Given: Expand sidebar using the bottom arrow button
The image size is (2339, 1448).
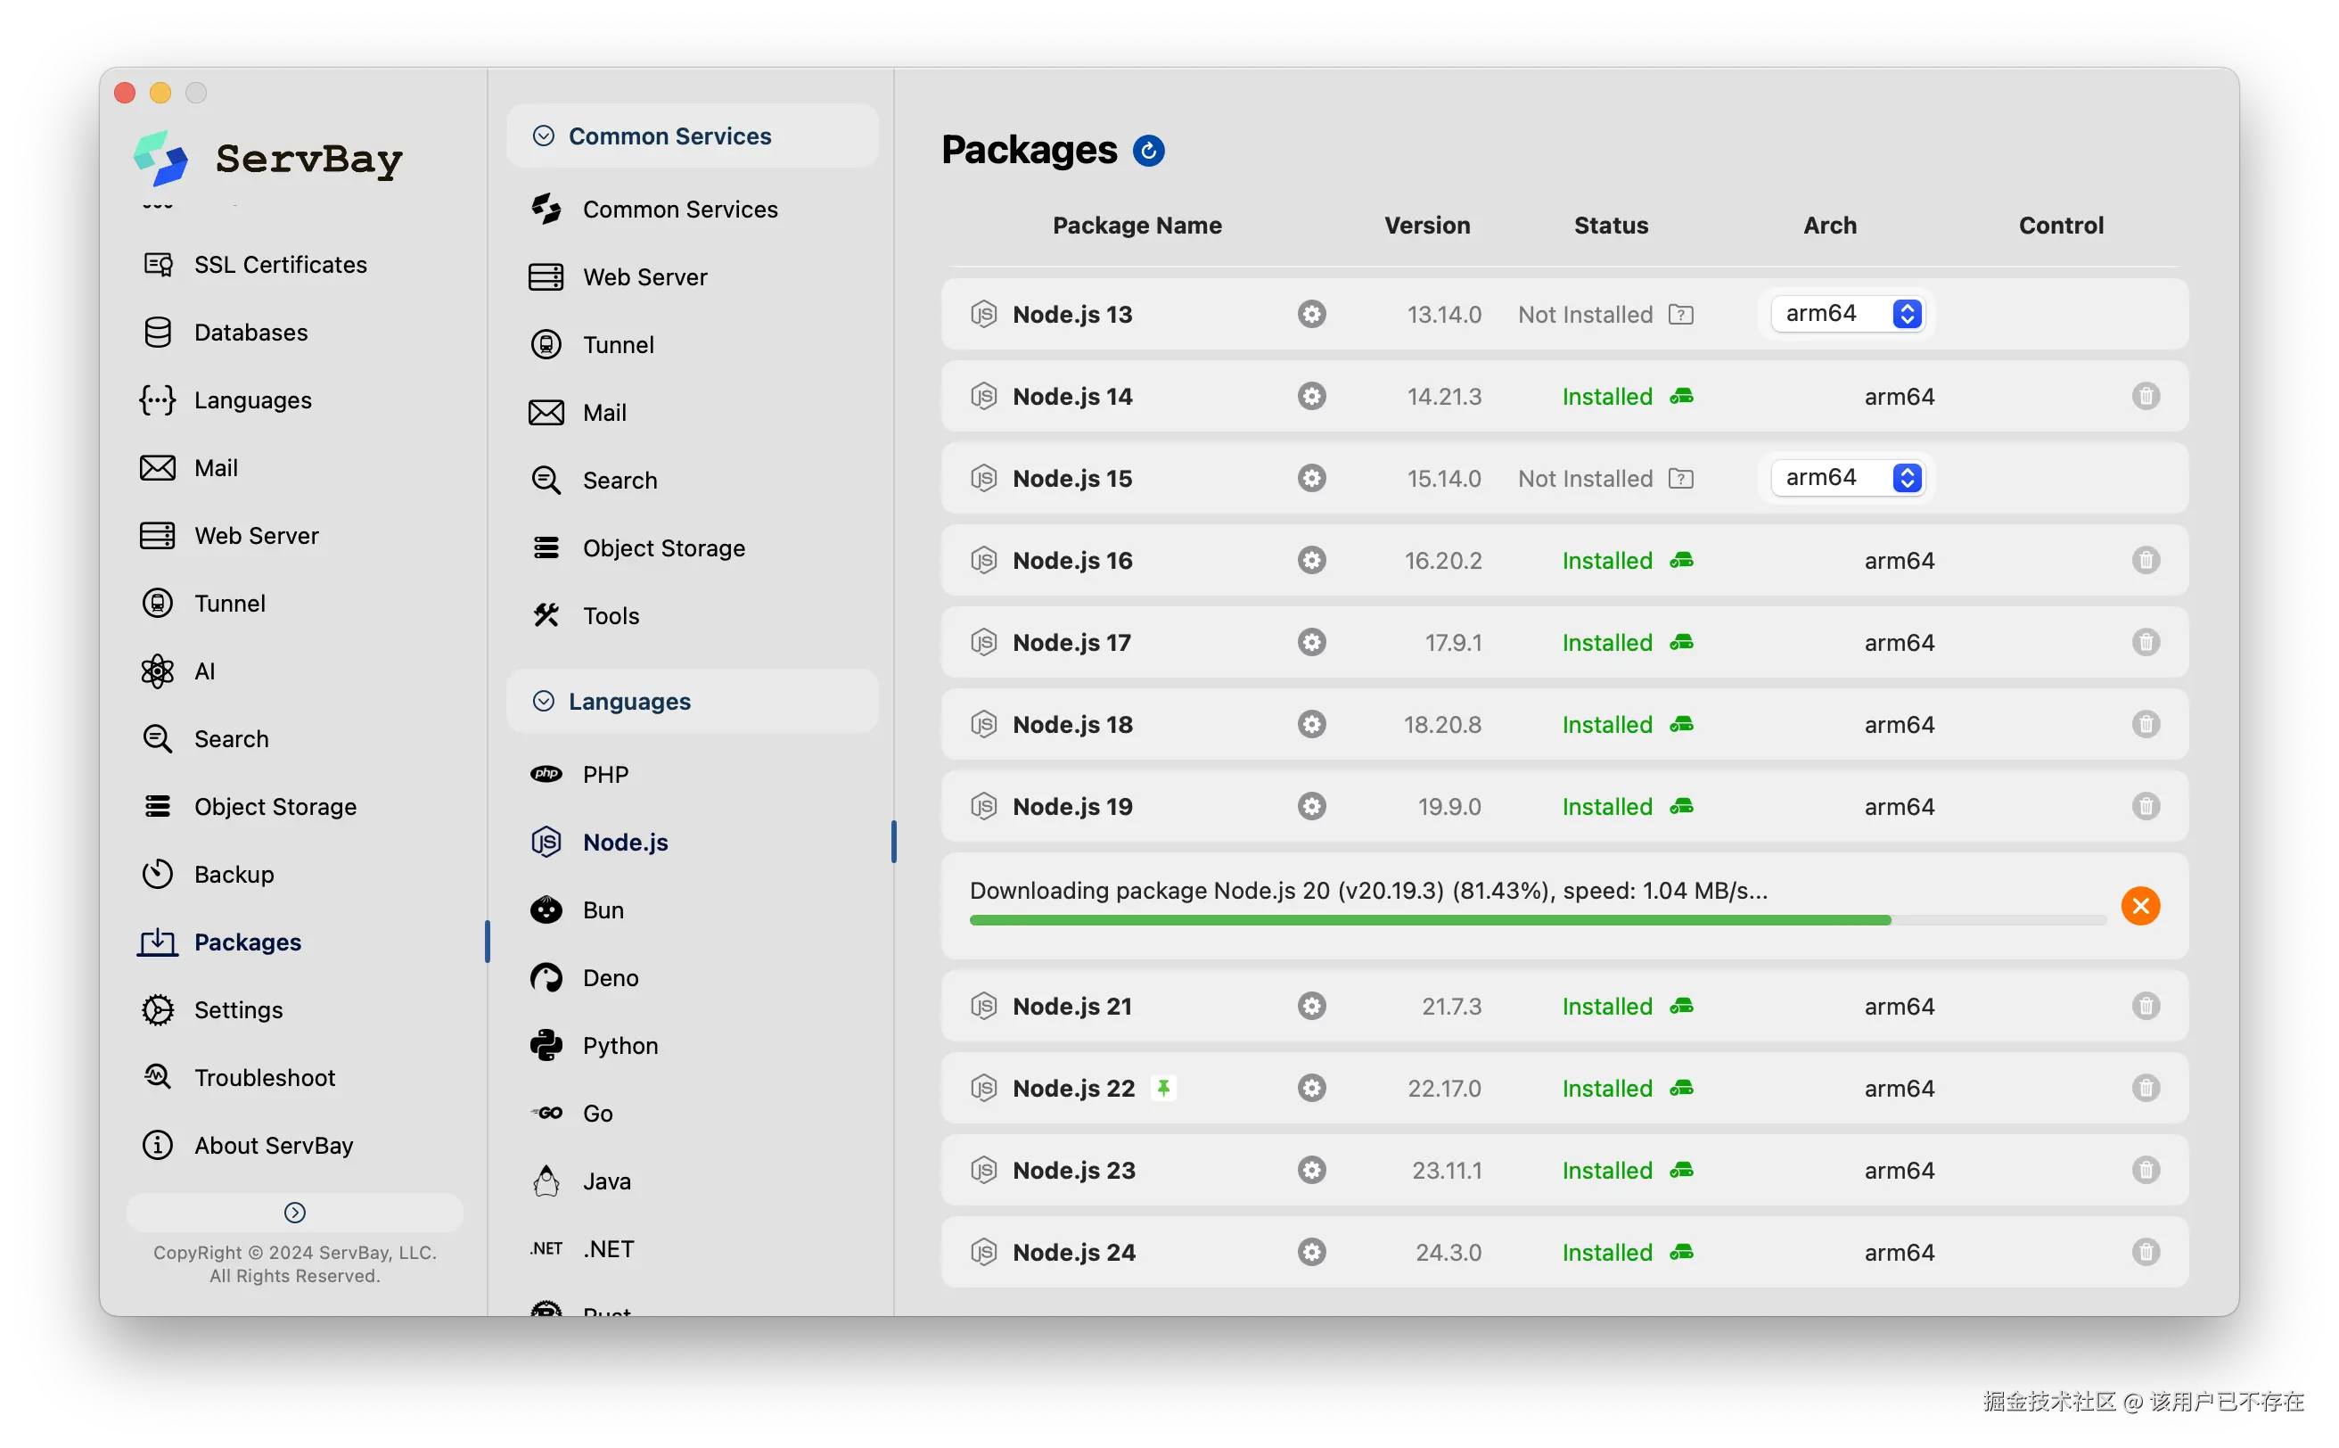Looking at the screenshot, I should (x=295, y=1213).
